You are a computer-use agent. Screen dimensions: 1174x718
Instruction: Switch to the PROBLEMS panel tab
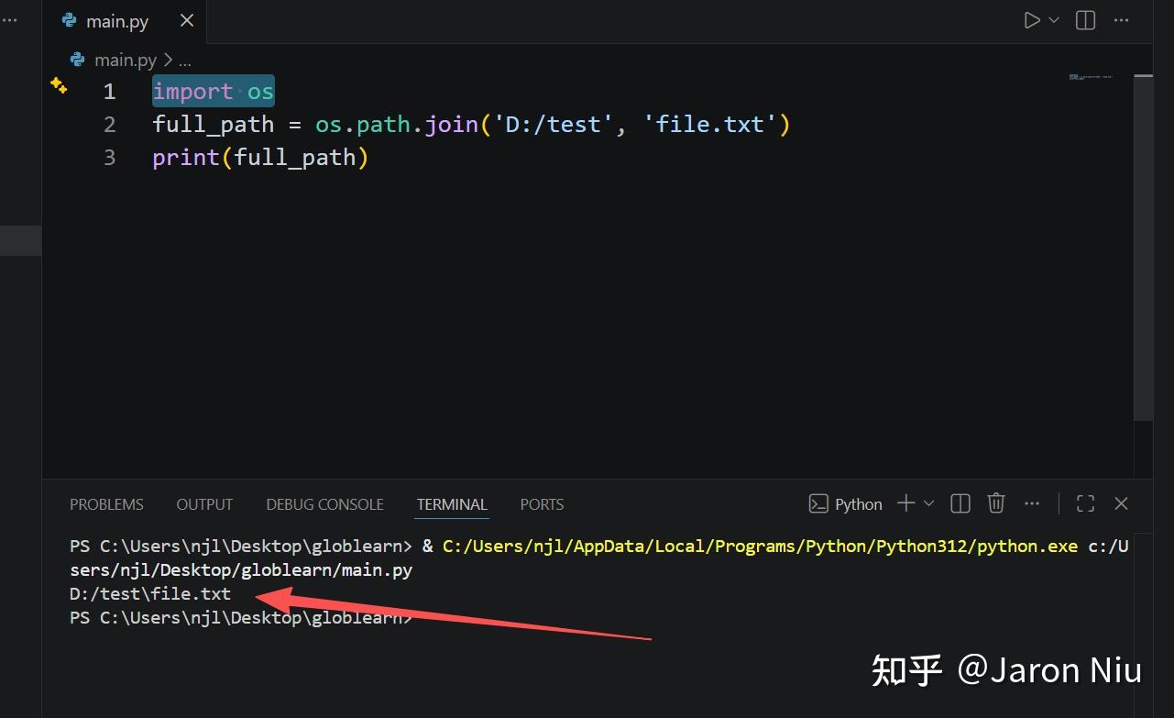(x=106, y=504)
